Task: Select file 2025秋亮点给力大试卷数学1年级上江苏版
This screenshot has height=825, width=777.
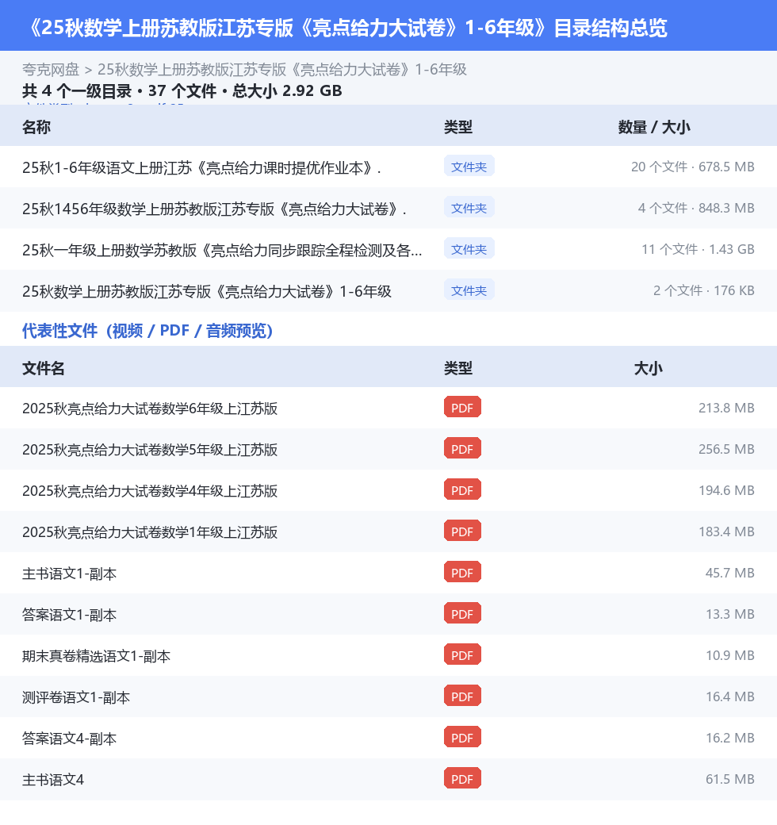Action: pyautogui.click(x=150, y=532)
